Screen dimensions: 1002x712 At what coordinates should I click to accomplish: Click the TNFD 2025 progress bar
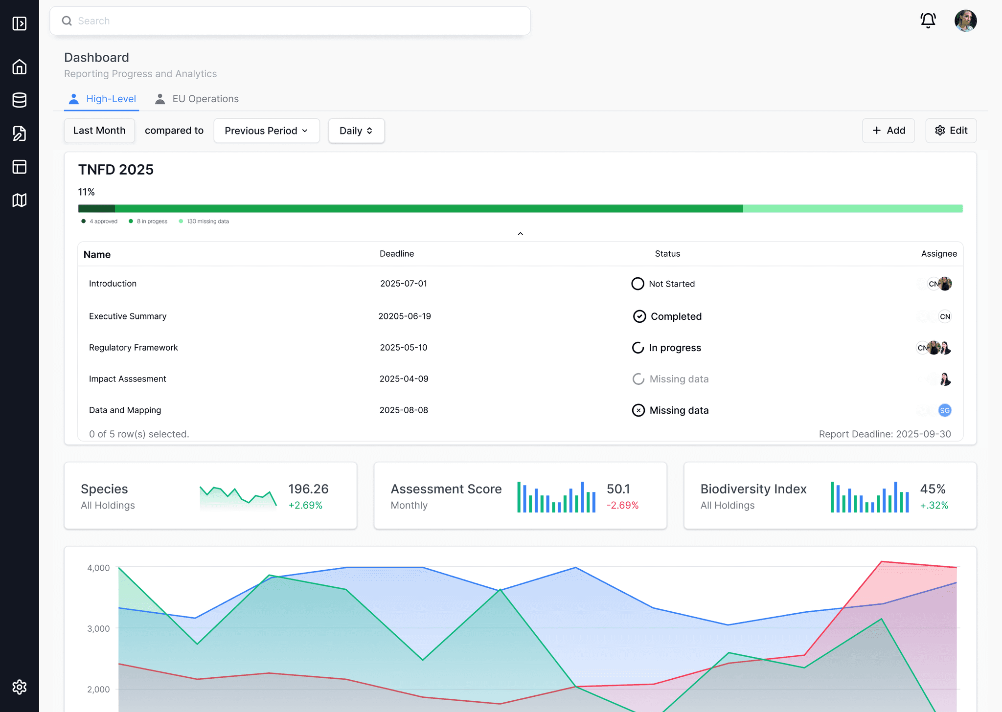point(520,209)
